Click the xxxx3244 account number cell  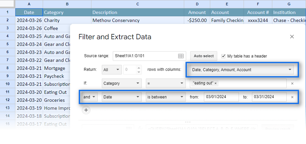click(258, 20)
